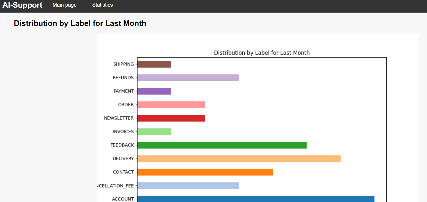Click the DELIVERY axis label
Image resolution: width=427 pixels, height=202 pixels.
(x=123, y=159)
